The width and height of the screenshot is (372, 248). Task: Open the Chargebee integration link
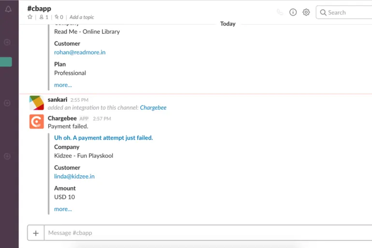pyautogui.click(x=153, y=107)
